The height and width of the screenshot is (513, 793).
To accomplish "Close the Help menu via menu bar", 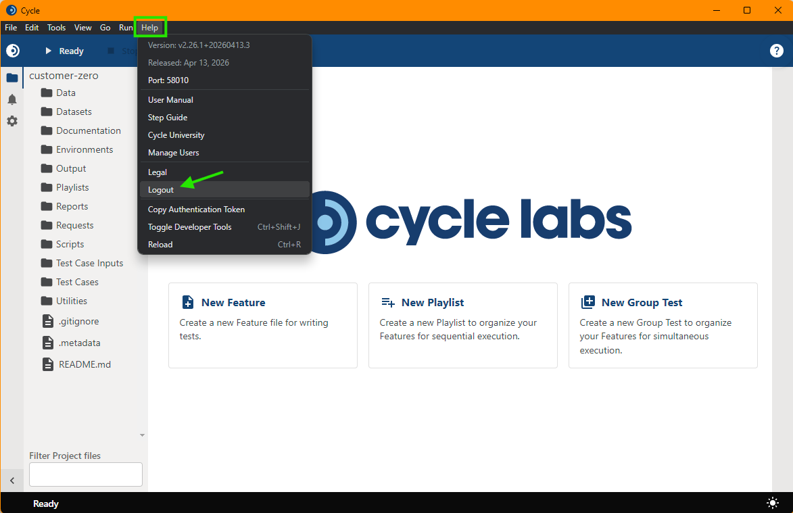I will (149, 27).
